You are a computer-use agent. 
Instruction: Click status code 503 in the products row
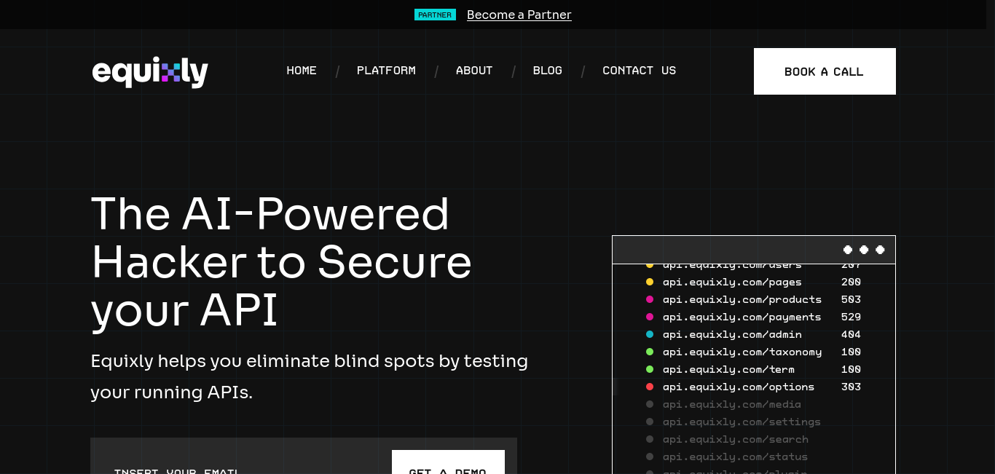click(x=851, y=299)
